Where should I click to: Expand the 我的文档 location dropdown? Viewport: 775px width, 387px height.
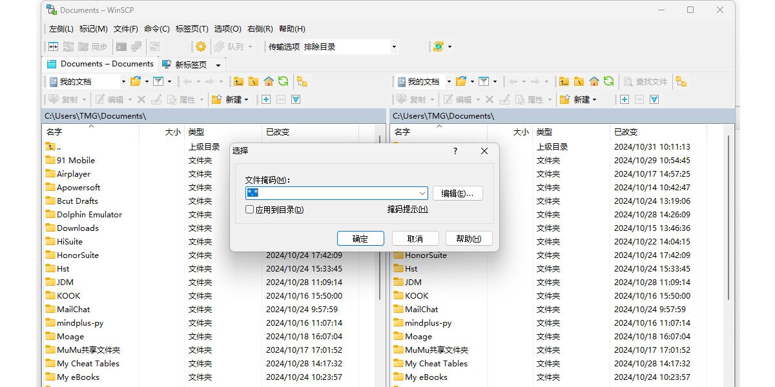coord(123,81)
